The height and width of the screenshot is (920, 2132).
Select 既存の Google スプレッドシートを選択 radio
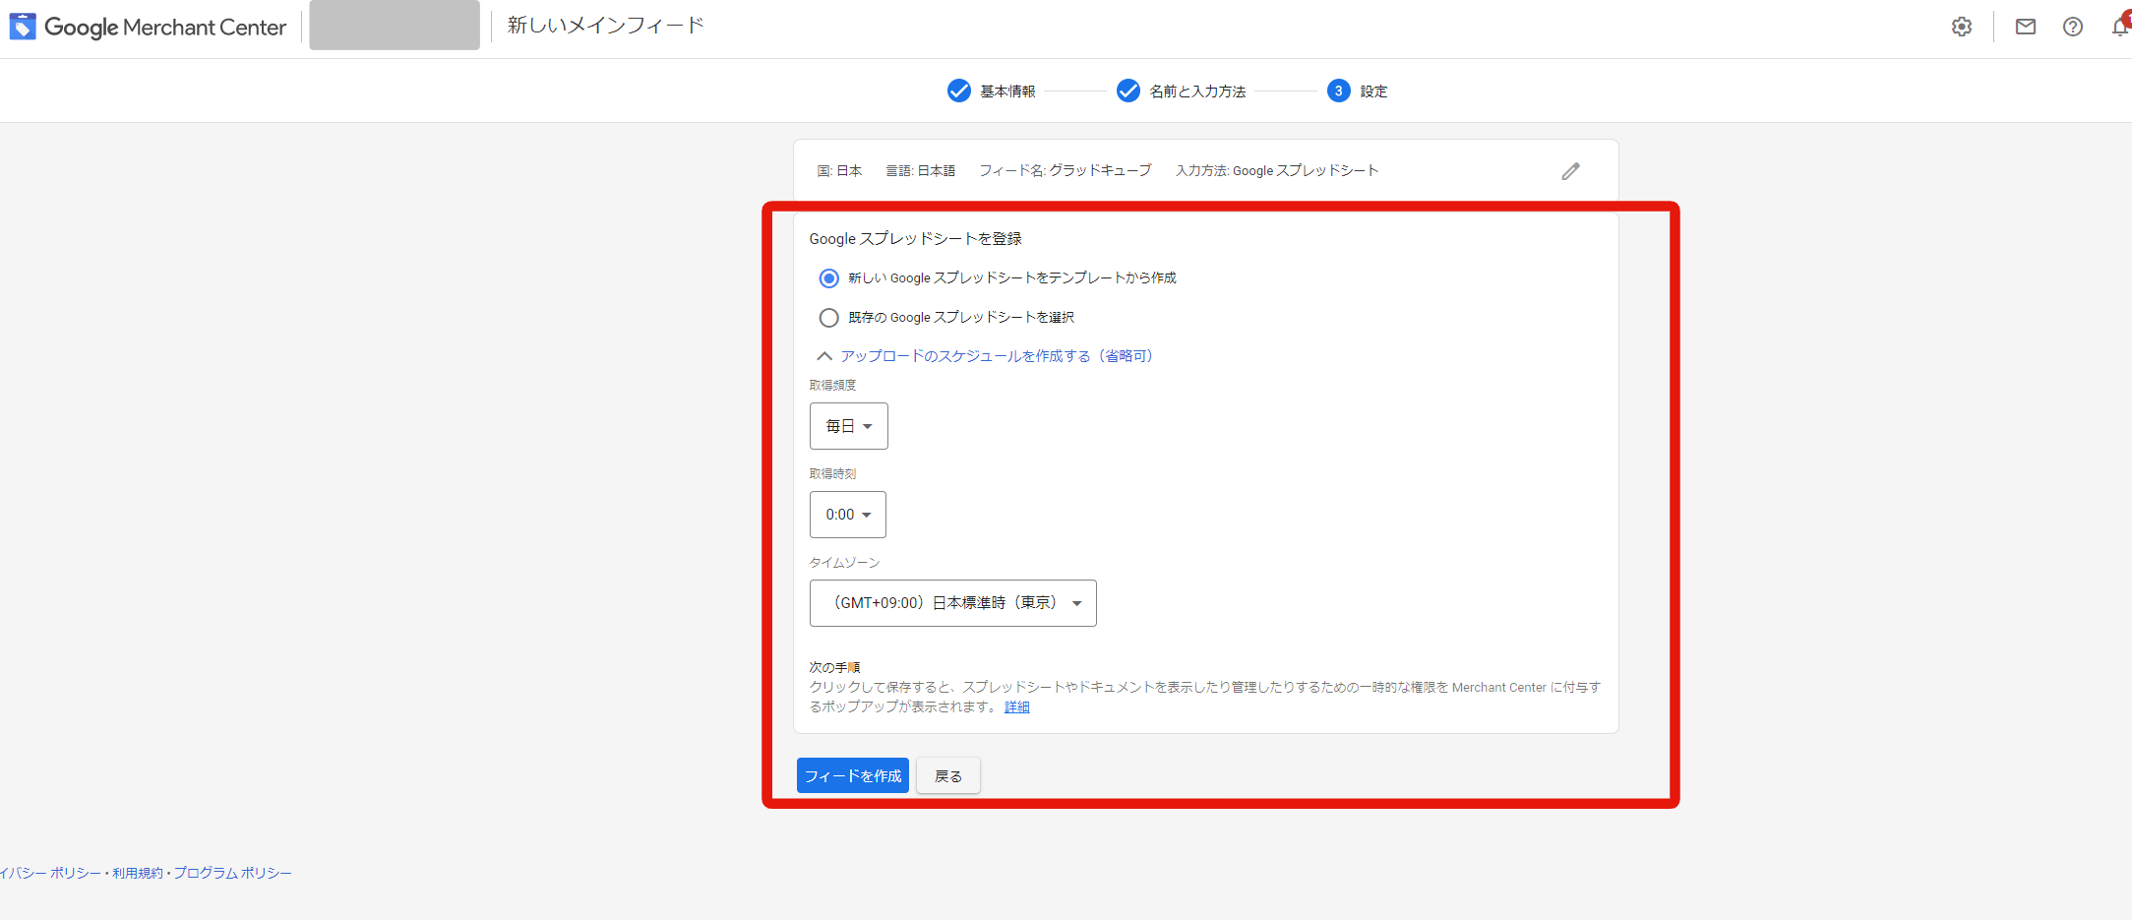coord(829,318)
